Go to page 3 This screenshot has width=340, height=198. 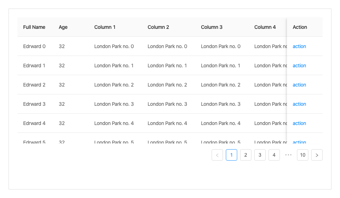pos(260,155)
